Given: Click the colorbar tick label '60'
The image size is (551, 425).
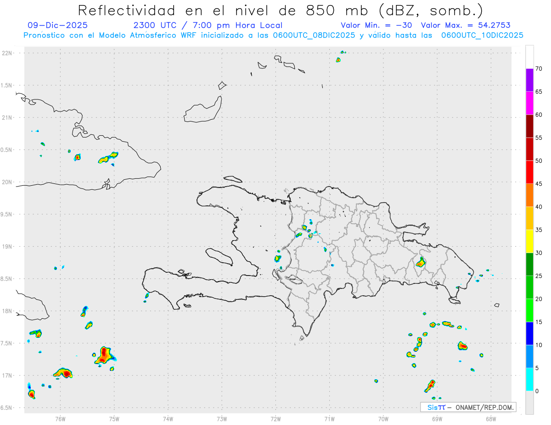Looking at the screenshot, I should coord(539,115).
